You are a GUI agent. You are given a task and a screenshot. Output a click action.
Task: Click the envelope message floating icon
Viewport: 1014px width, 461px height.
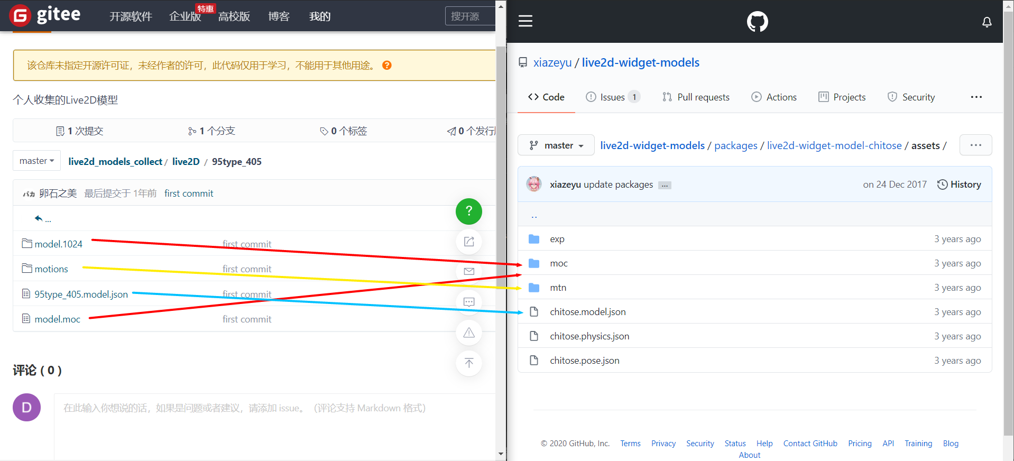point(469,271)
